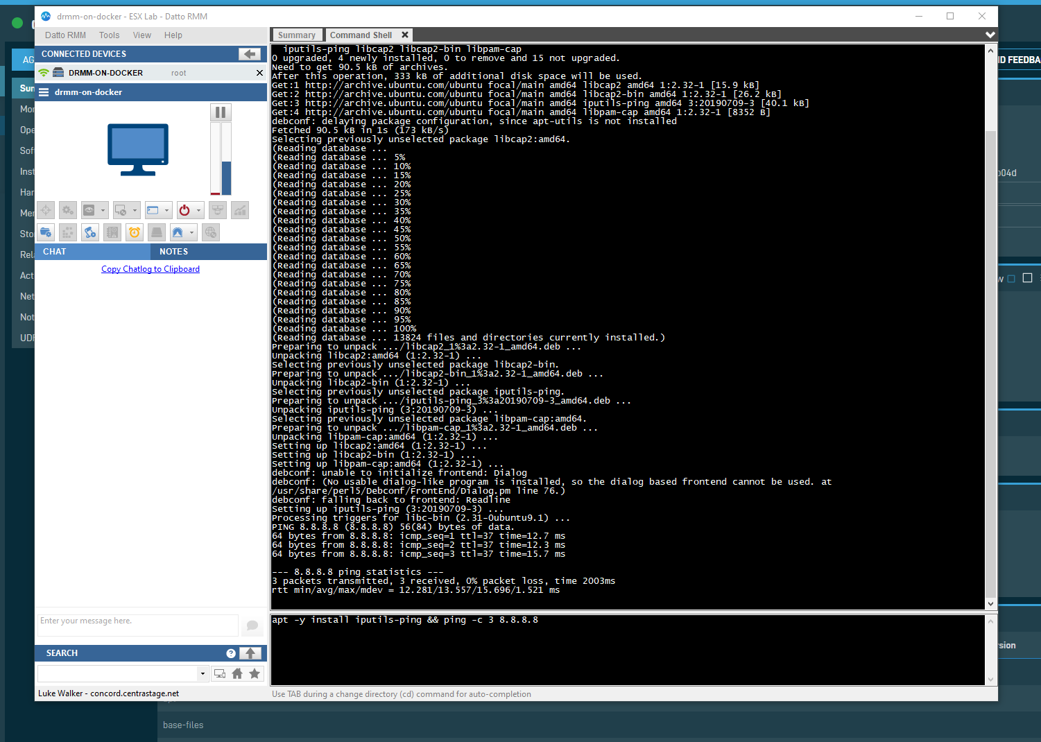Open the View menu
Screen dimensions: 1041x742
coord(142,35)
